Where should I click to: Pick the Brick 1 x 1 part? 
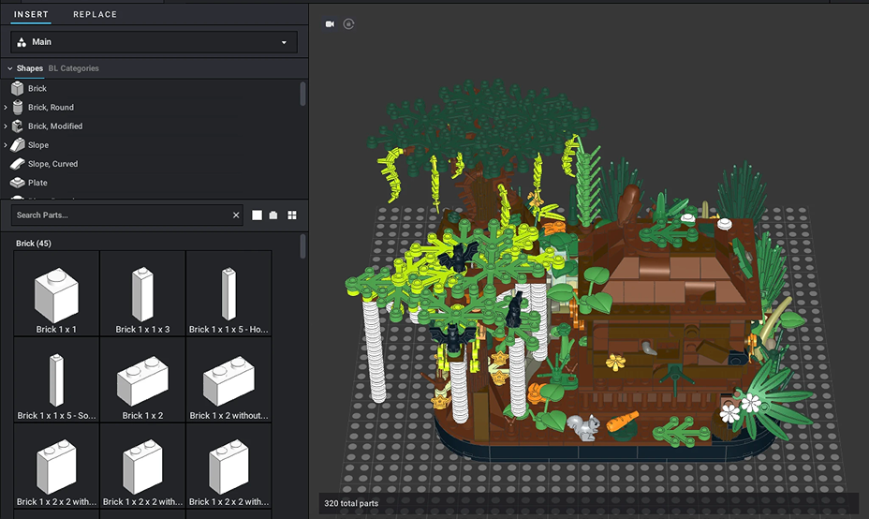coord(56,293)
